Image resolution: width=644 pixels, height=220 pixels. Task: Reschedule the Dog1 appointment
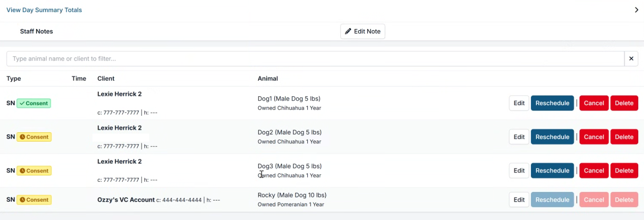point(552,103)
